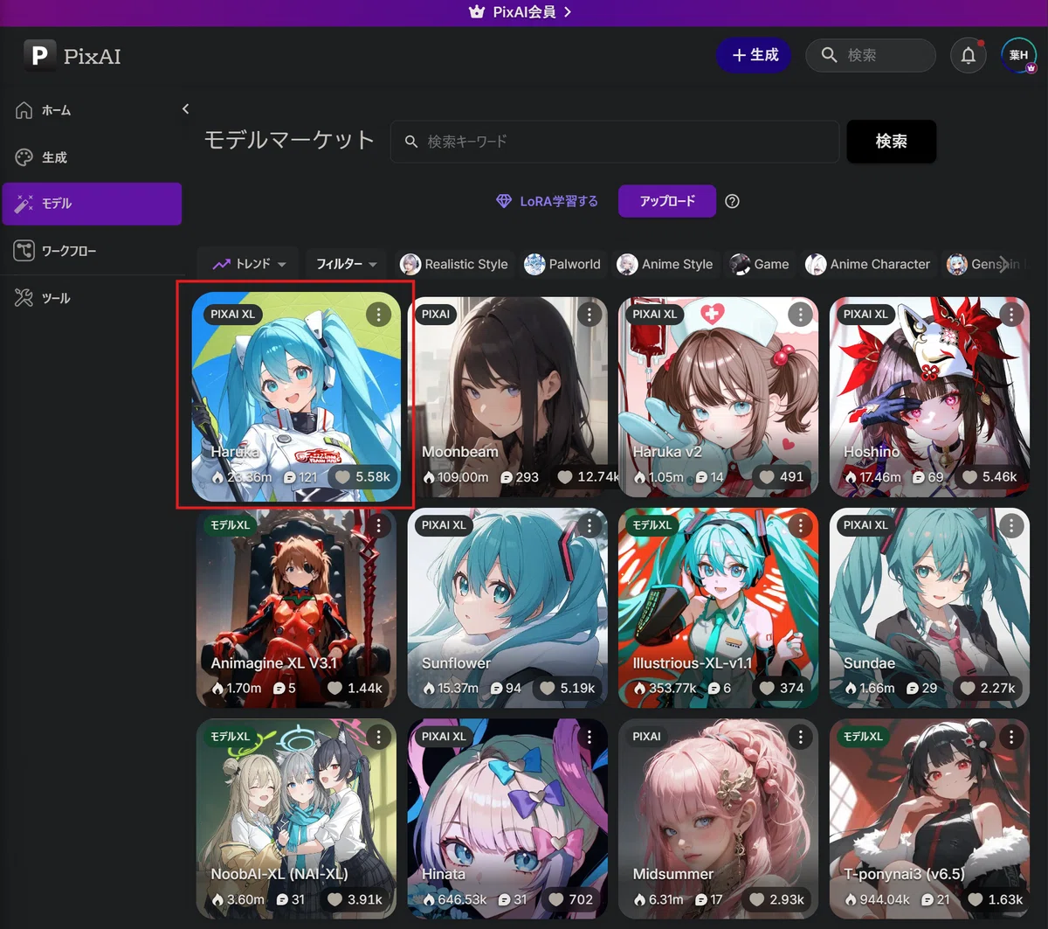
Task: Focus the header 検索 search field
Action: [871, 55]
